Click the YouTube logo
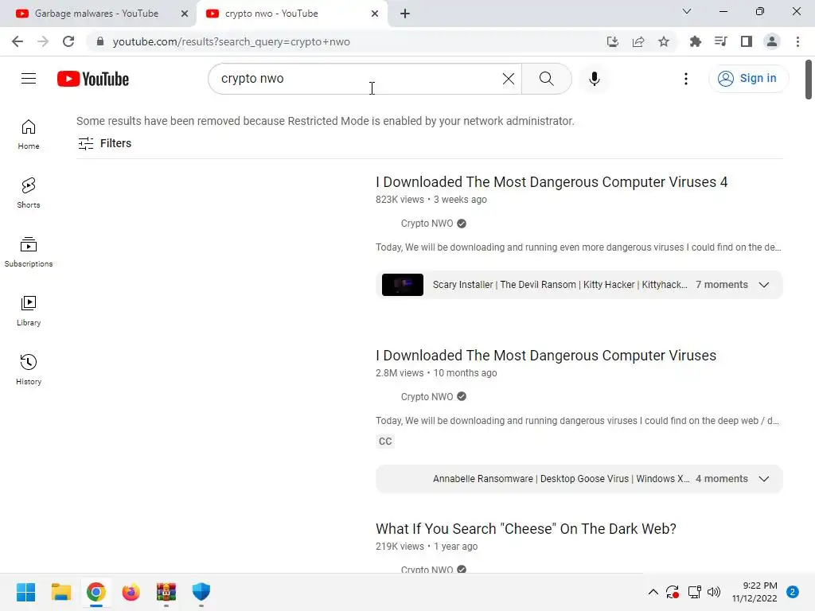 pyautogui.click(x=93, y=79)
